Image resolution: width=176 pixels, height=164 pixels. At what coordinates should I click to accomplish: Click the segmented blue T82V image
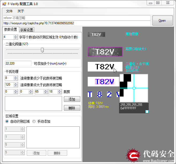click(103, 82)
